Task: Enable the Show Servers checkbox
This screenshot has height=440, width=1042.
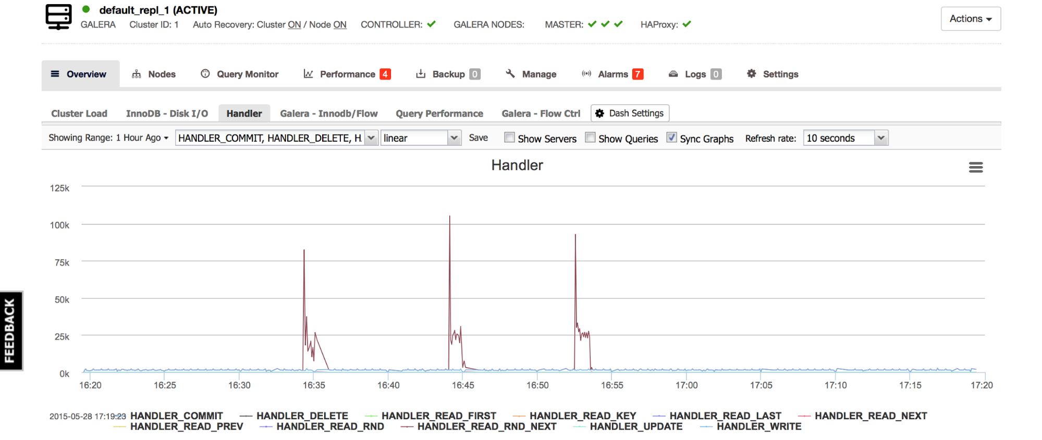Action: (x=509, y=137)
